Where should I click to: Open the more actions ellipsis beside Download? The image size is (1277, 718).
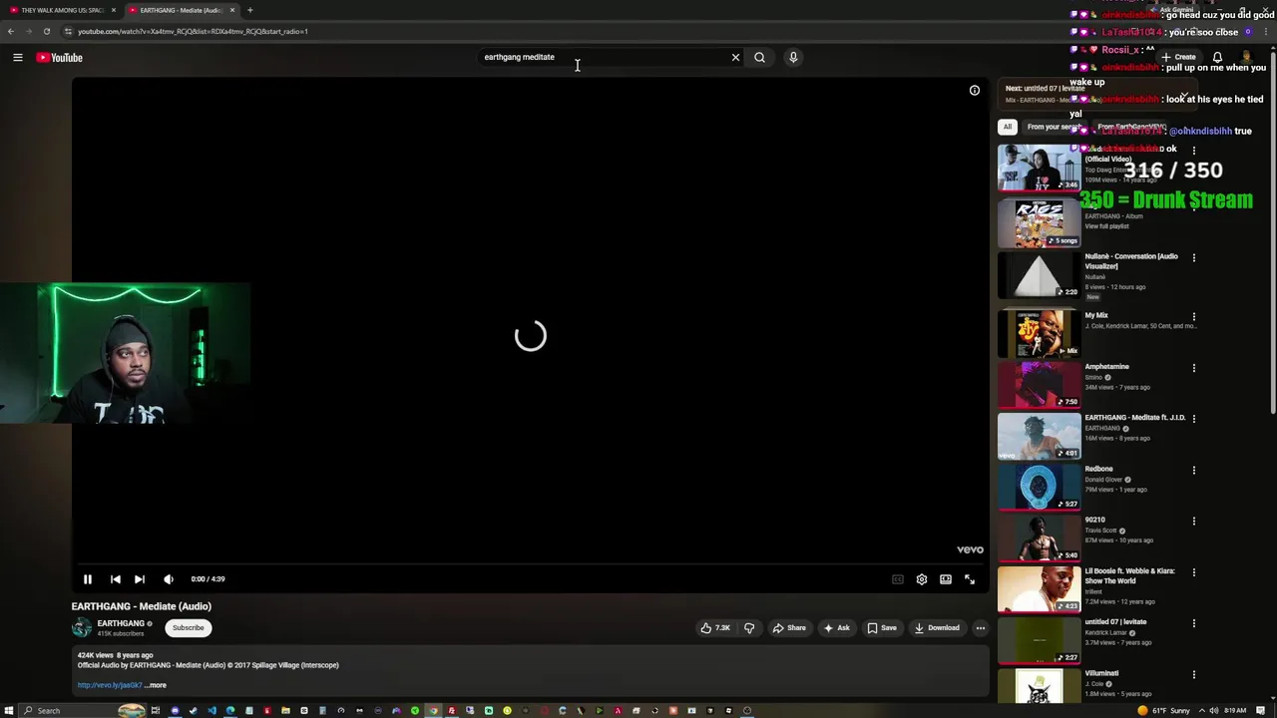tap(980, 627)
